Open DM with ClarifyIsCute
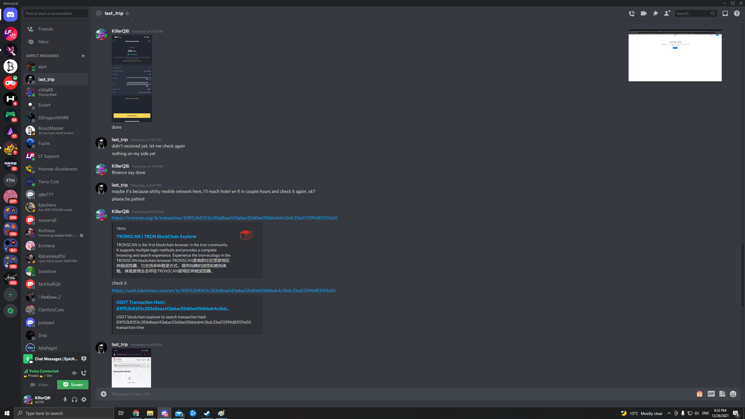The height and width of the screenshot is (419, 745). tap(56, 310)
